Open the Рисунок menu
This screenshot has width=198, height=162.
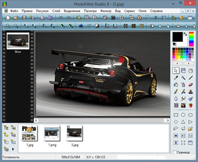click(x=42, y=11)
